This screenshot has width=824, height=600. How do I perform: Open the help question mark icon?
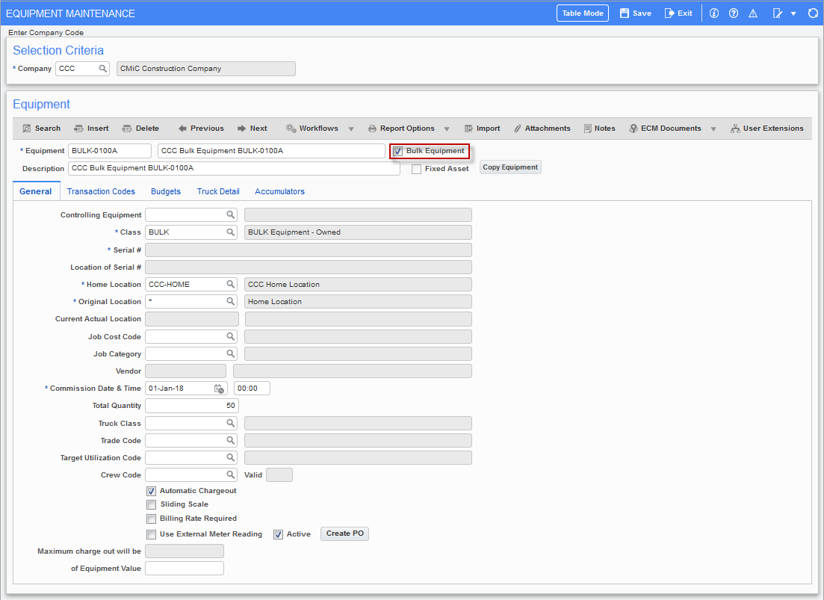[734, 13]
